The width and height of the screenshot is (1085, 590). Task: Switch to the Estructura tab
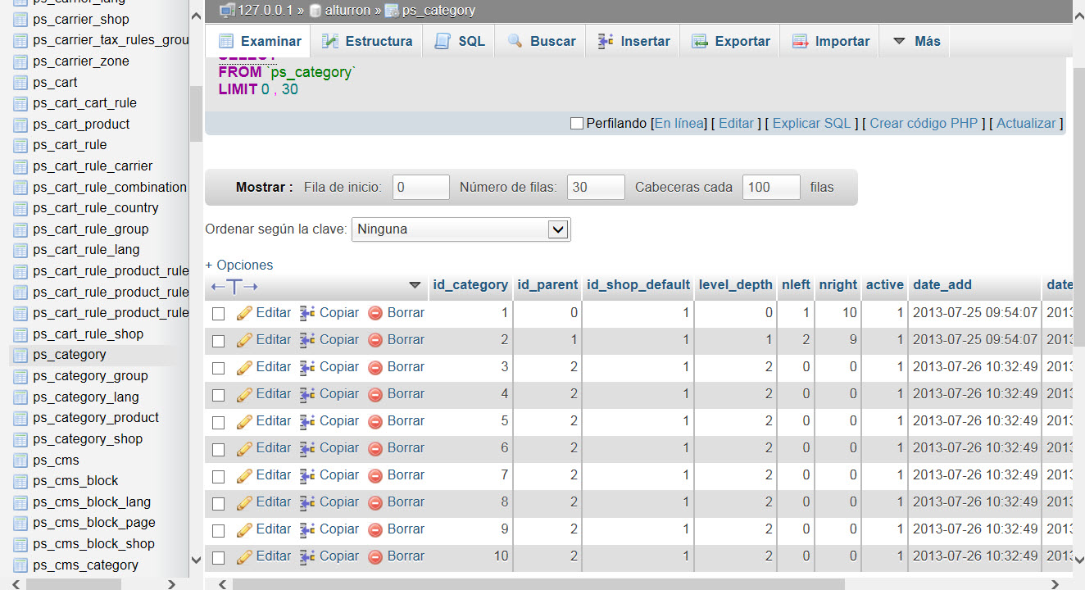[367, 41]
